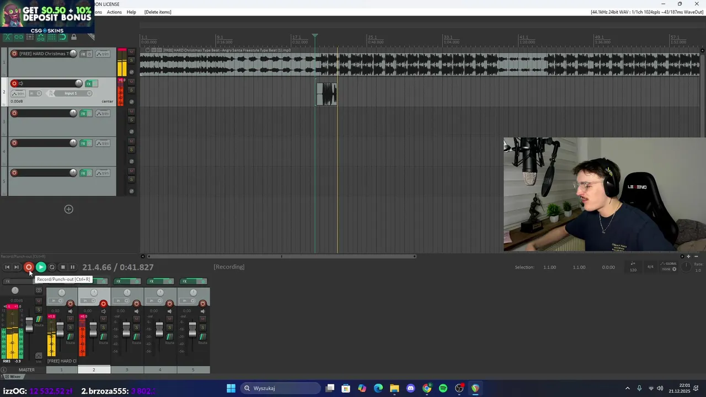Open the input dropdown on mixer channel 1
The image size is (706, 397).
click(x=56, y=301)
